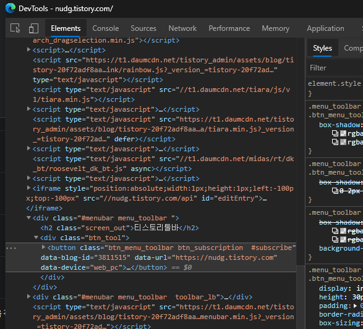The image size is (363, 329).
Task: Select the rainbow.js script src line
Action: (x=163, y=70)
